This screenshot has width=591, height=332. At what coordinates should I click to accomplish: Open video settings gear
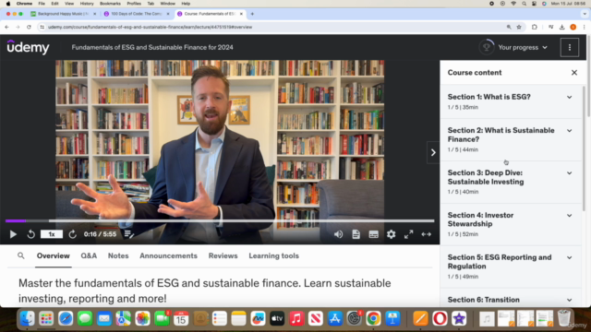pos(392,234)
